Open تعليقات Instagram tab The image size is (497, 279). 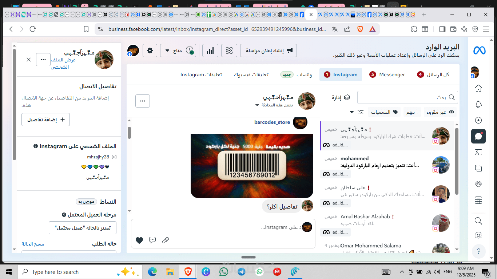tap(201, 74)
